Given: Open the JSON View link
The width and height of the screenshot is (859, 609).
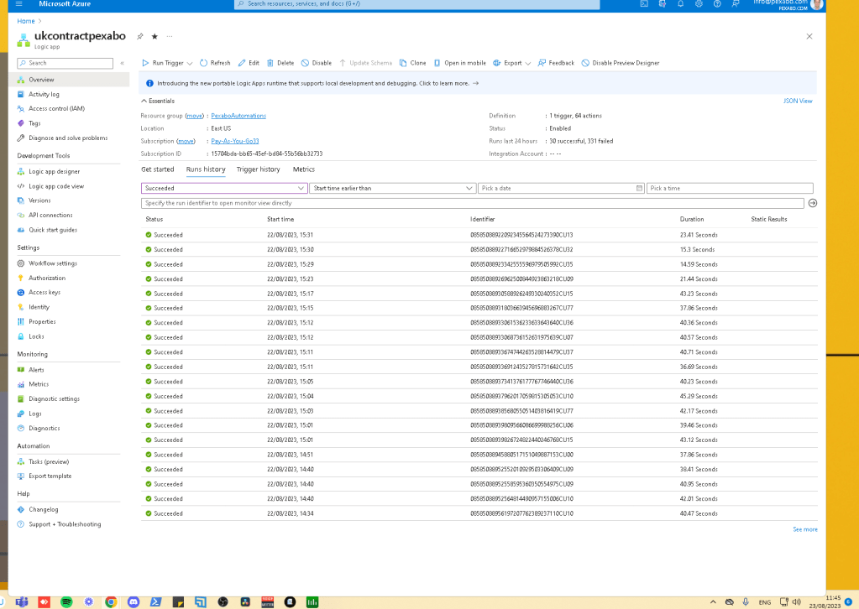Looking at the screenshot, I should [x=798, y=101].
